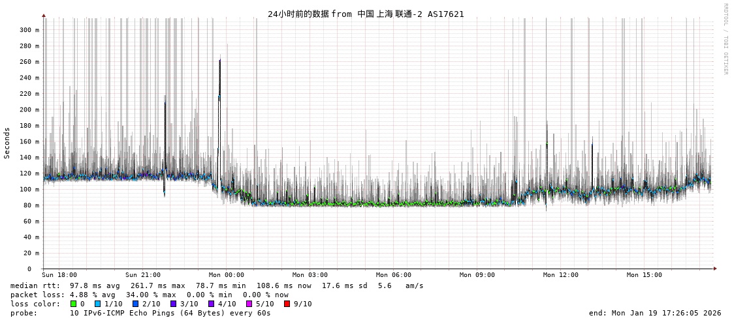The width and height of the screenshot is (732, 322).
Task: Click the 'probe:' label
Action: click(24, 313)
